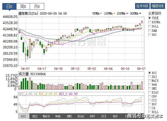The image size is (167, 121).
Task: Select the EXPMA main indicator option
Action: point(150,22)
